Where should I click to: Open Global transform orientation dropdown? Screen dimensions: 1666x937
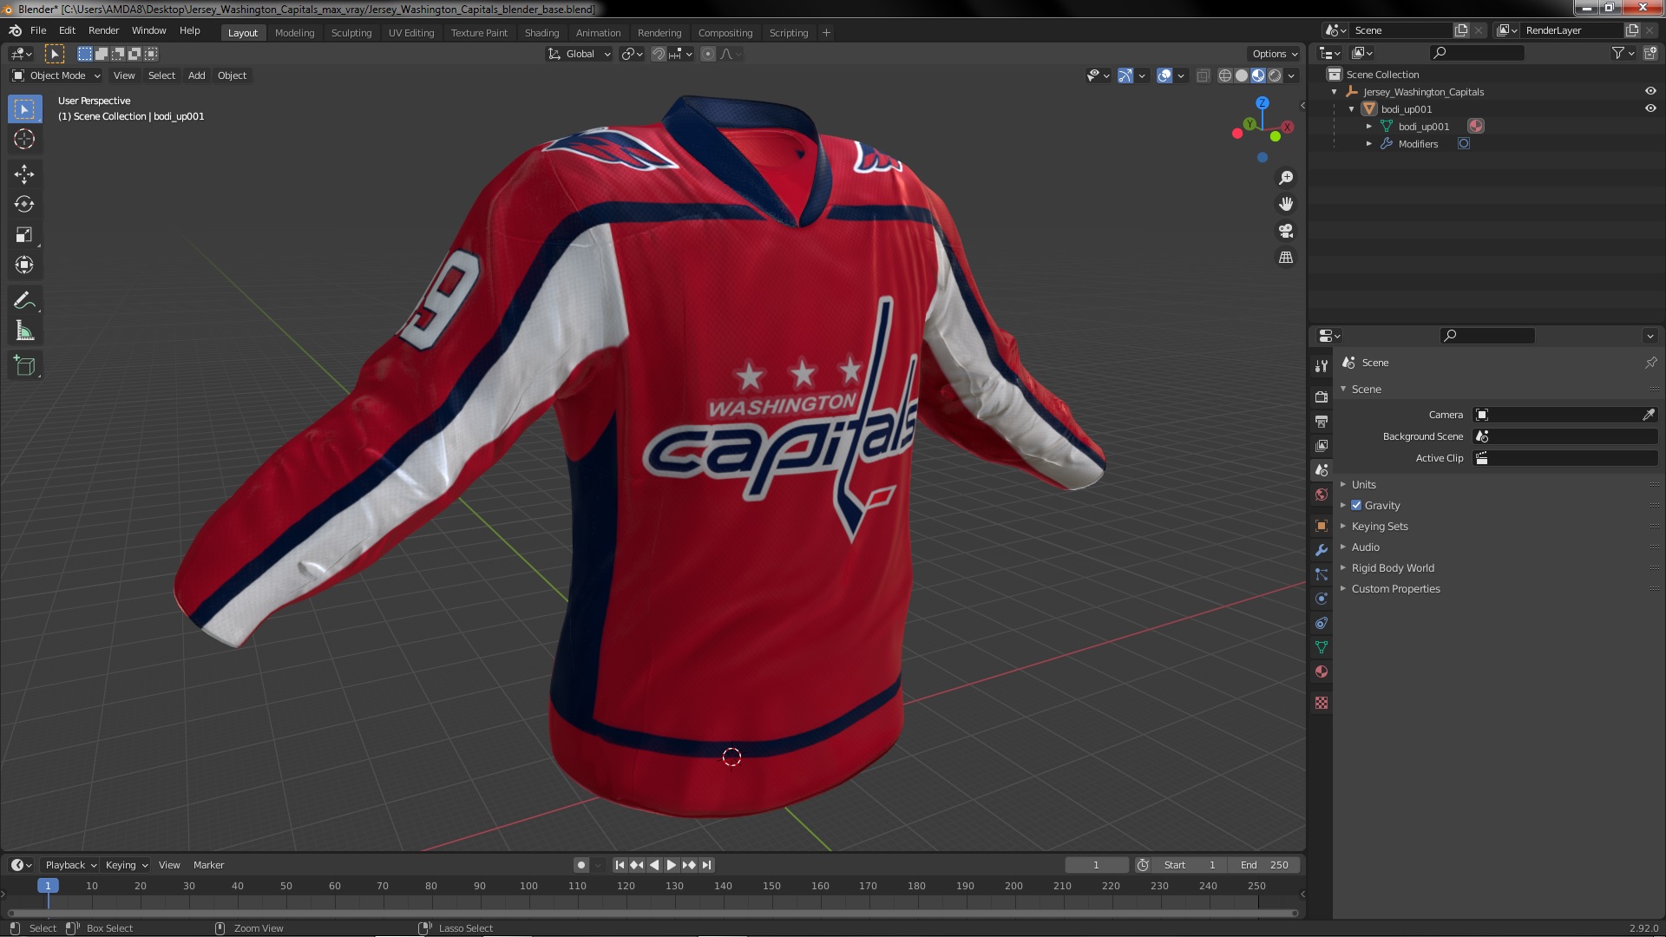tap(579, 54)
